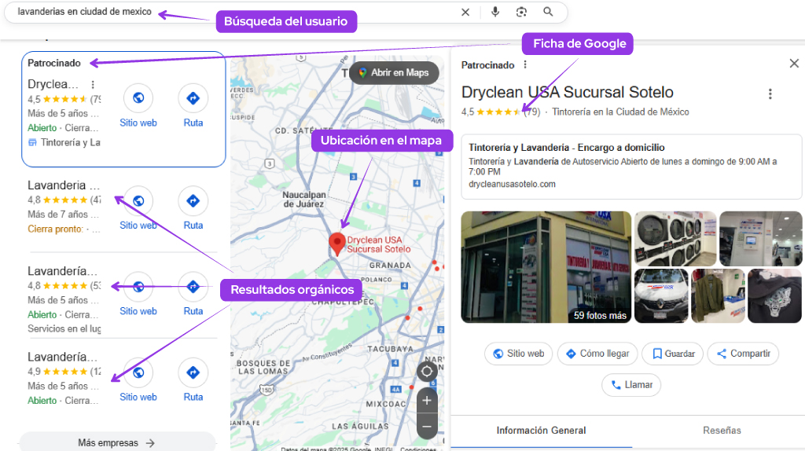805x451 pixels.
Task: Open Google Lens image search icon
Action: pyautogui.click(x=521, y=12)
